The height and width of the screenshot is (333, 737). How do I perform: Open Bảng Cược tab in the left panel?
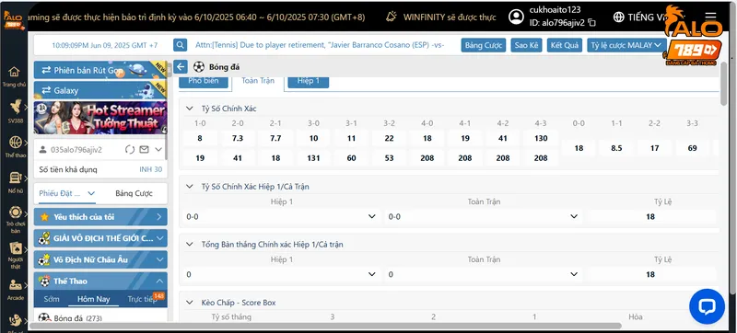click(134, 193)
